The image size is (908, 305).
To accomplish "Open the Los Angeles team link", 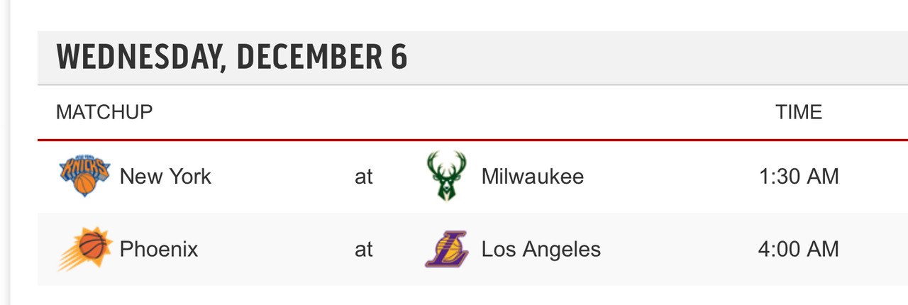I will pyautogui.click(x=541, y=249).
